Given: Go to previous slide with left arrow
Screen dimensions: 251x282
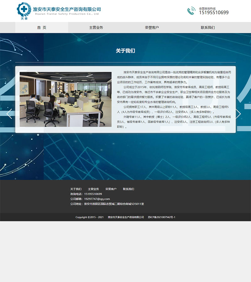Looking at the screenshot, I should (x=9, y=114).
